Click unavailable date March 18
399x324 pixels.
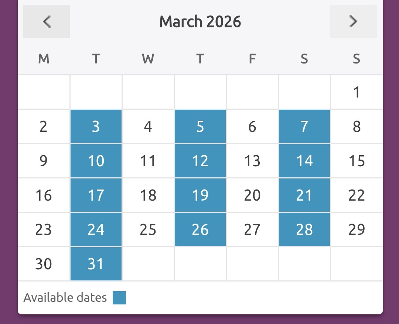[x=148, y=195]
